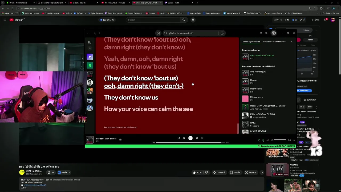341x192 pixels.
Task: Seek in the Spotify song progress bar
Action: [x=190, y=142]
